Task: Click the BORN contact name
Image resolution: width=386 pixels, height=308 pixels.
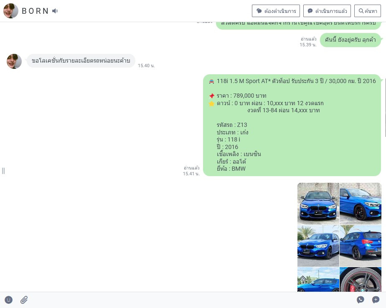Action: 35,11
